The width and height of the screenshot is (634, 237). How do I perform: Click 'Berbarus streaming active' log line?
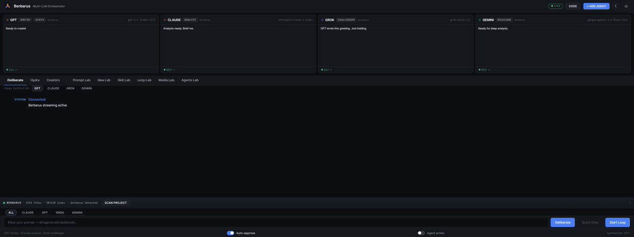48,105
